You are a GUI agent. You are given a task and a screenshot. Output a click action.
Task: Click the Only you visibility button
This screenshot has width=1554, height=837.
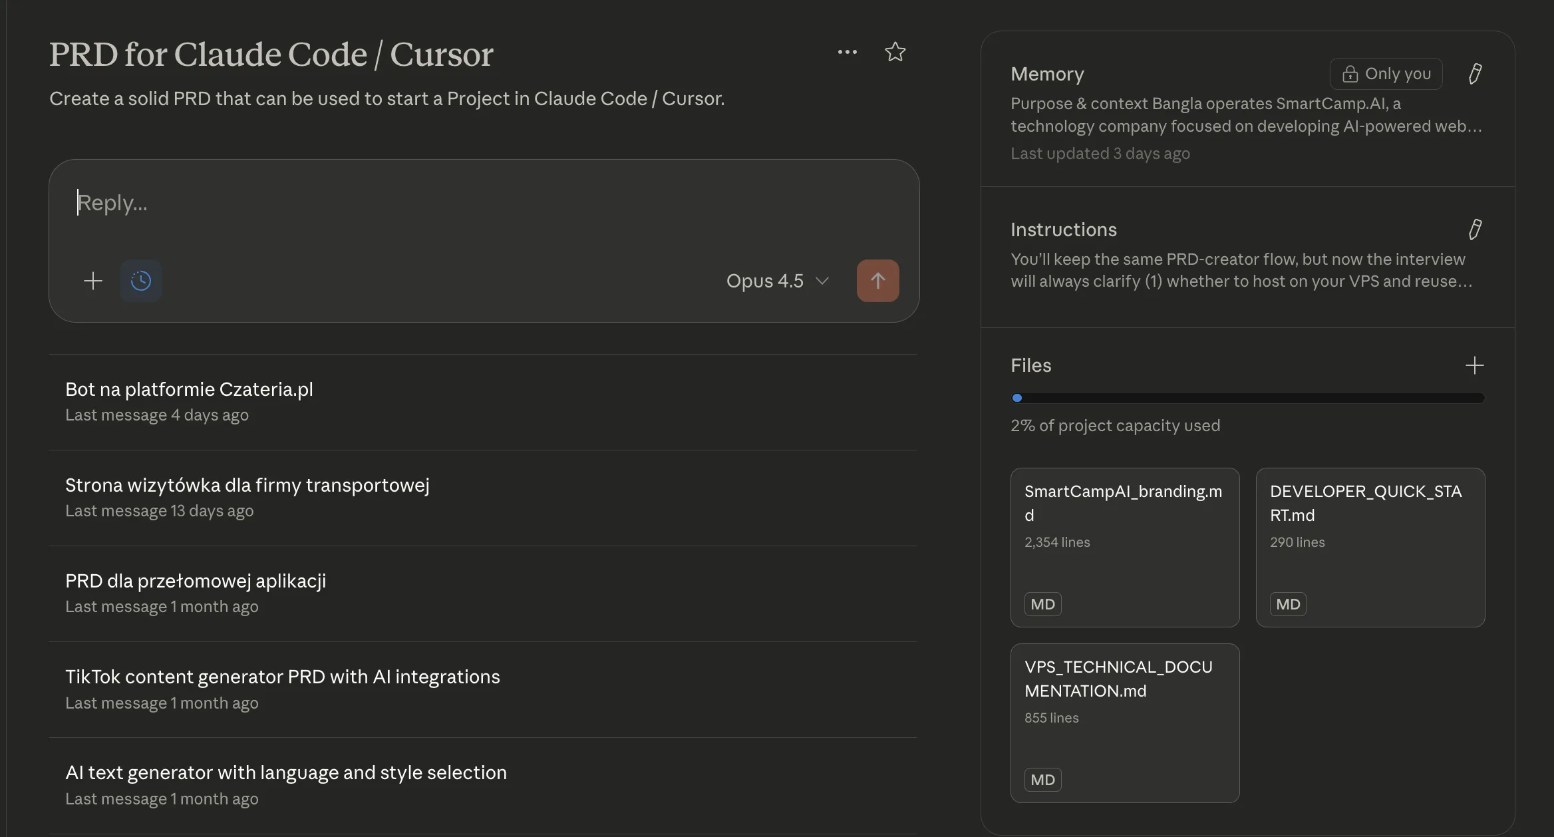[x=1386, y=74]
